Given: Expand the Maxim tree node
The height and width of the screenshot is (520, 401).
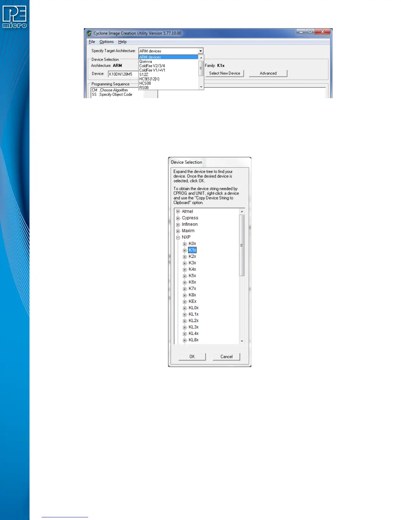Looking at the screenshot, I should pyautogui.click(x=178, y=231).
